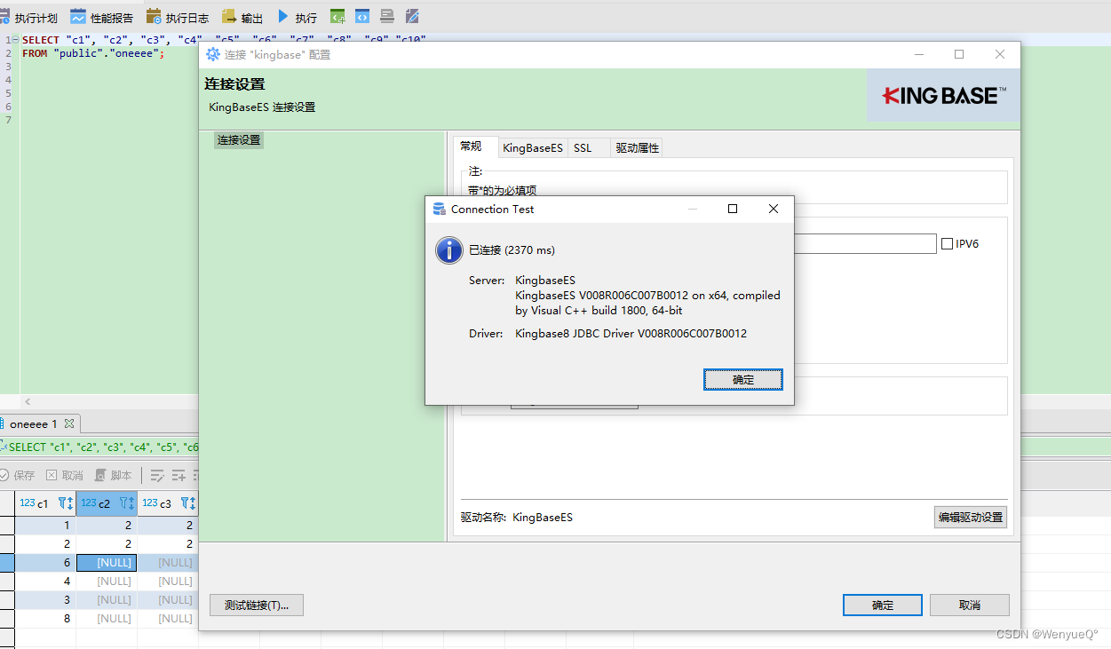Open 编辑驱动设置 driver settings editor
Viewport: 1111px width, 649px height.
pos(970,517)
